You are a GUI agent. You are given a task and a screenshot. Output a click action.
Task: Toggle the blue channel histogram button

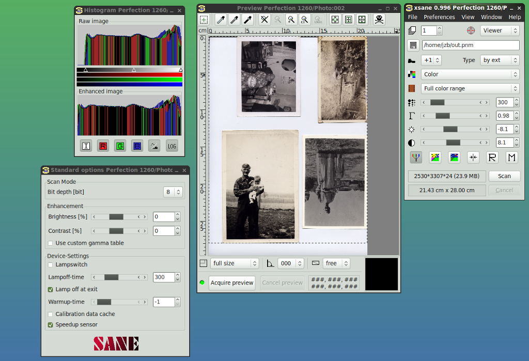coord(137,146)
